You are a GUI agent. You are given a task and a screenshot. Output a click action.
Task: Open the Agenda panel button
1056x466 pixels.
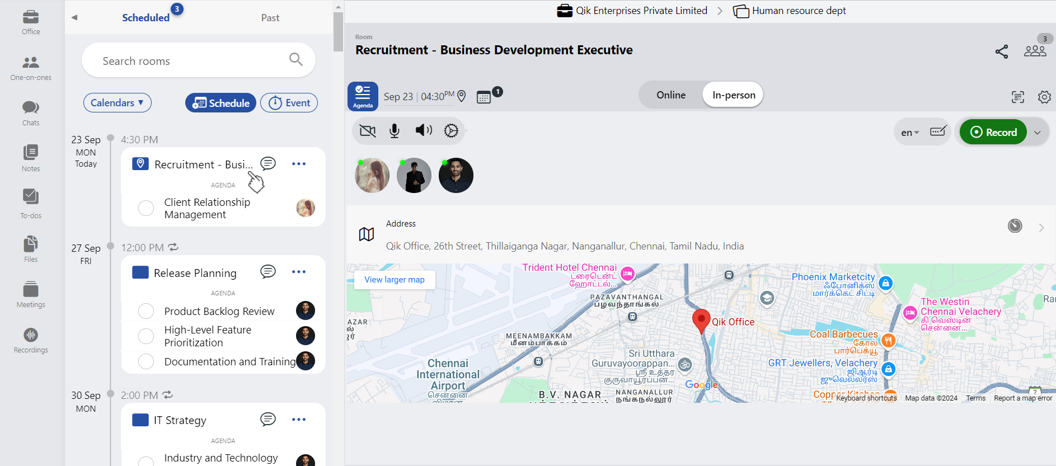coord(363,96)
